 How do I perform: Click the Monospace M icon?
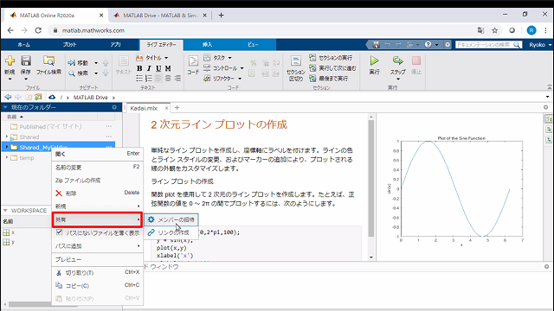pos(168,68)
